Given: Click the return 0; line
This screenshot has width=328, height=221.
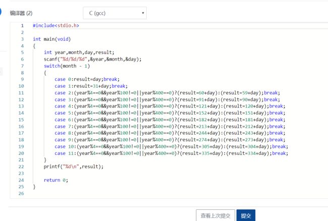Looking at the screenshot, I should [56, 180].
